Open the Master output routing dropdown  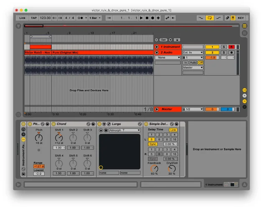[x=193, y=67]
